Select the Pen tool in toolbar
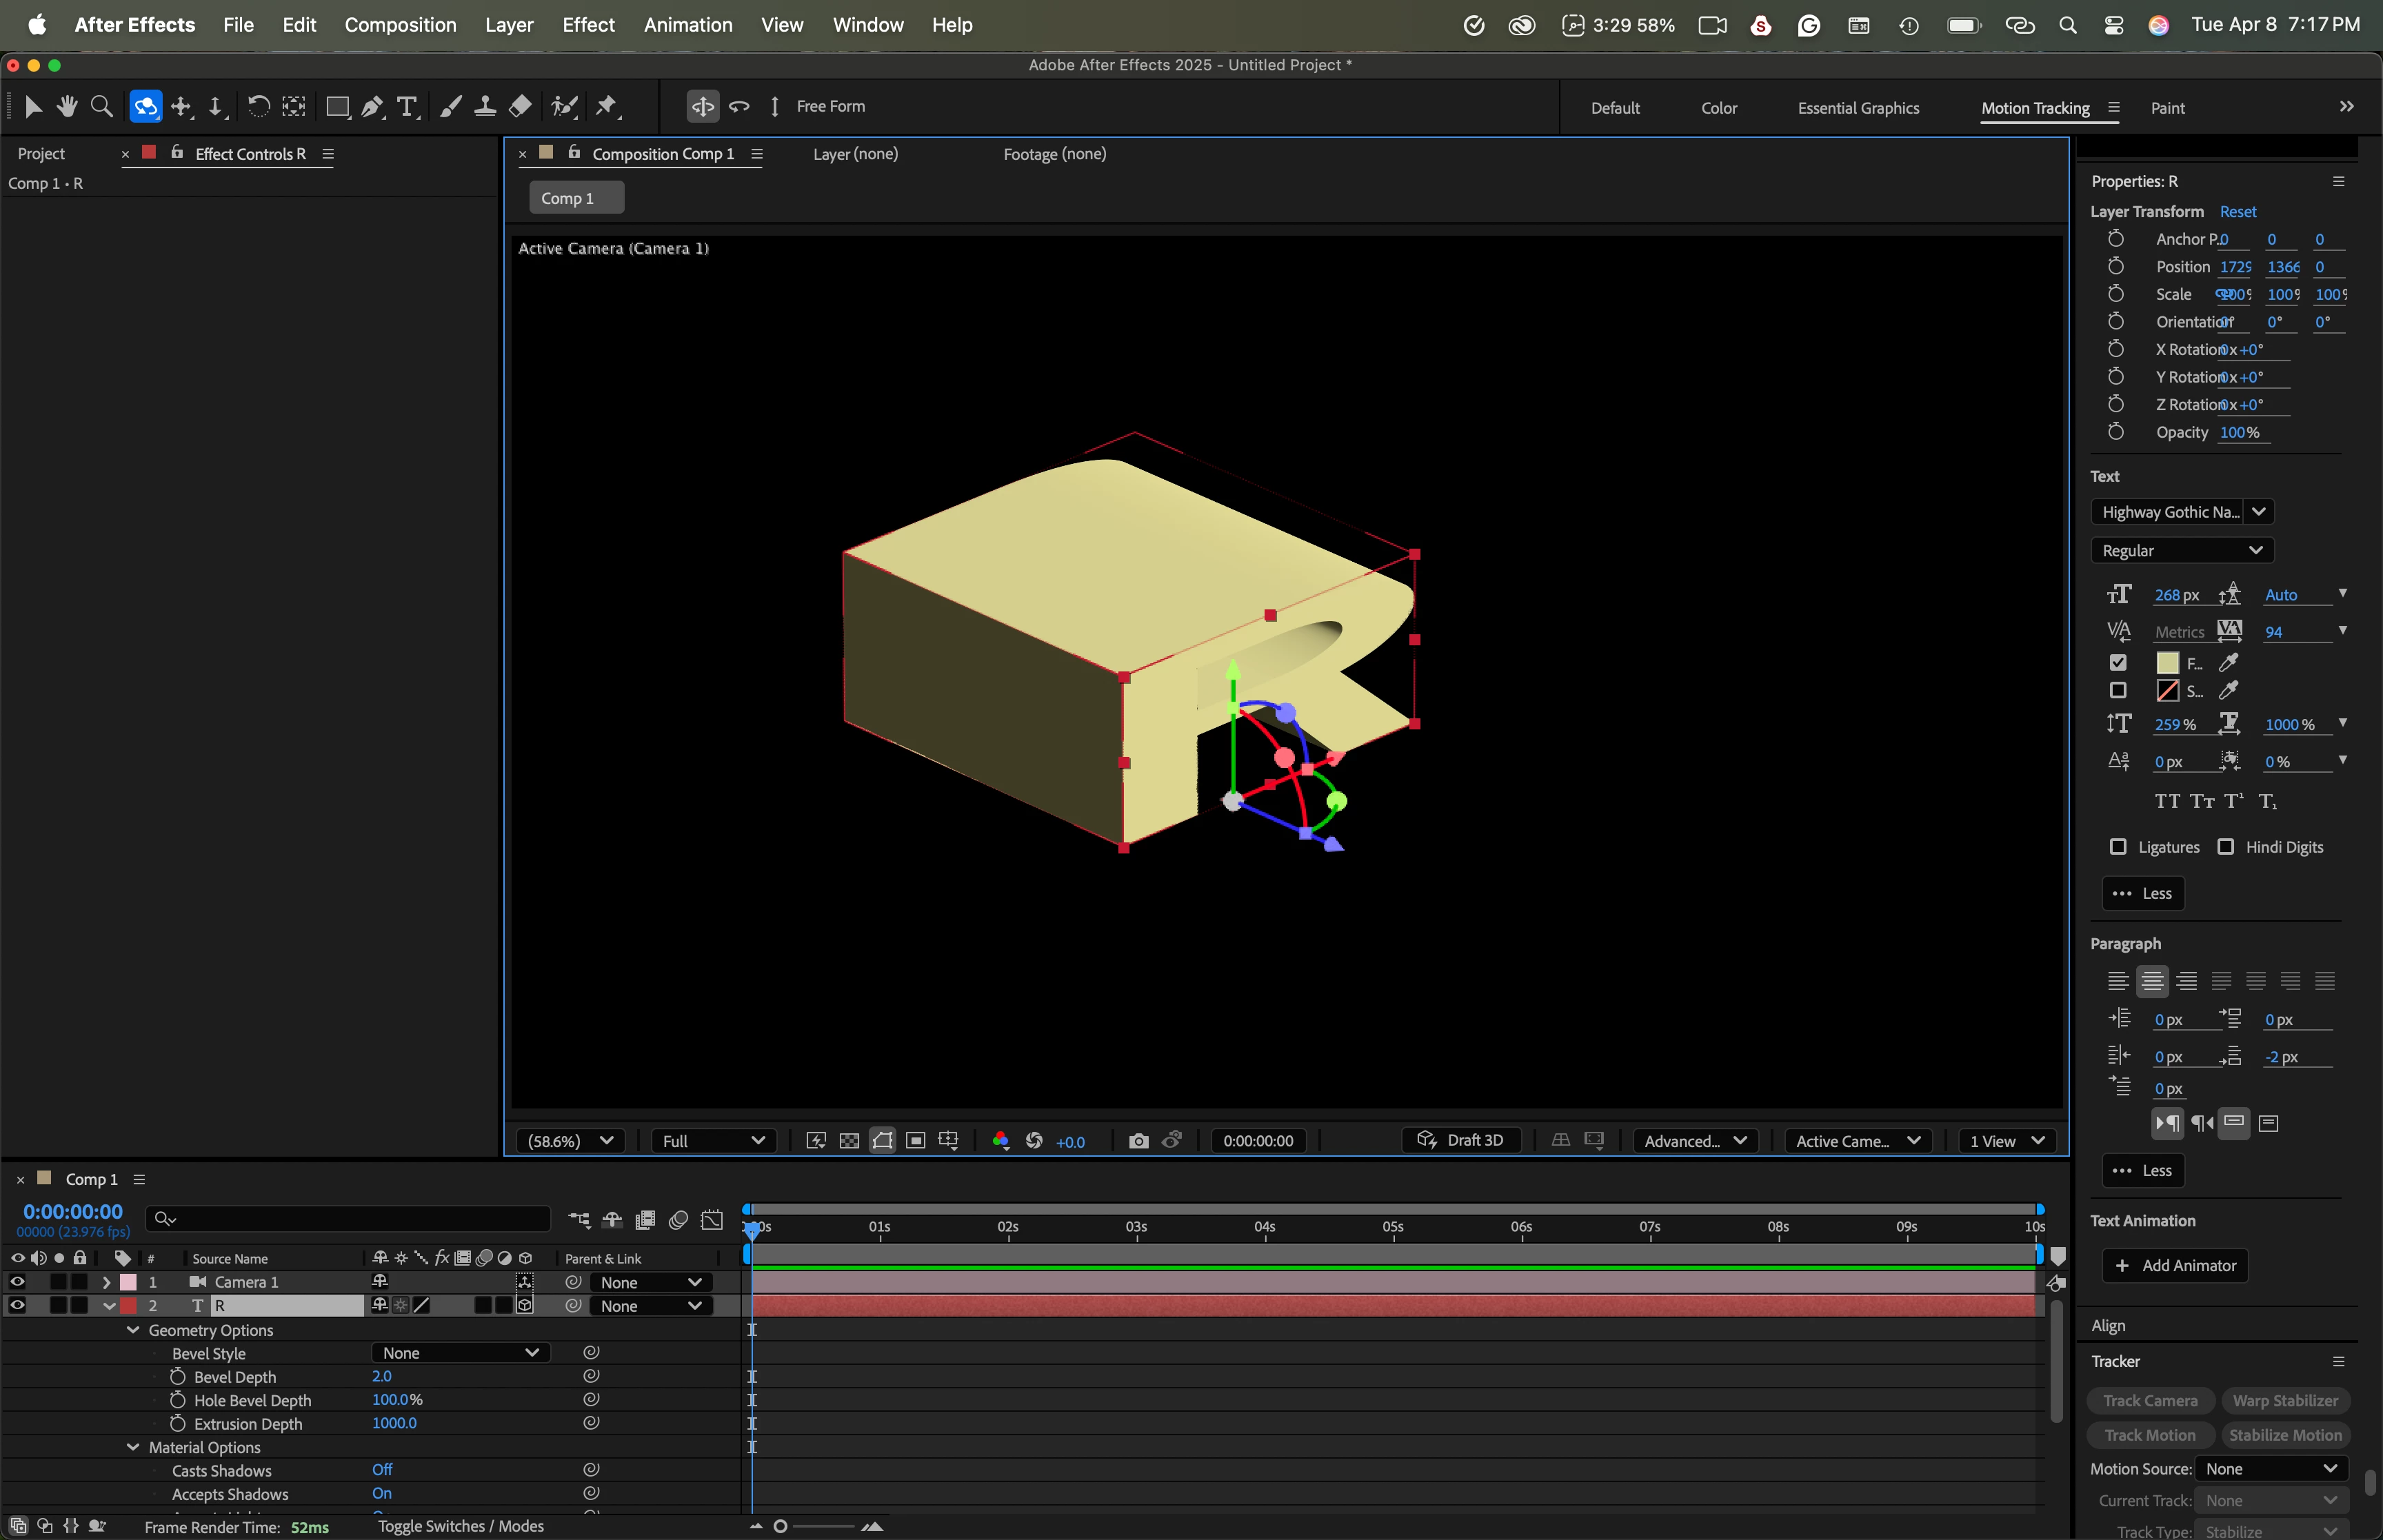This screenshot has height=1540, width=2383. click(372, 107)
